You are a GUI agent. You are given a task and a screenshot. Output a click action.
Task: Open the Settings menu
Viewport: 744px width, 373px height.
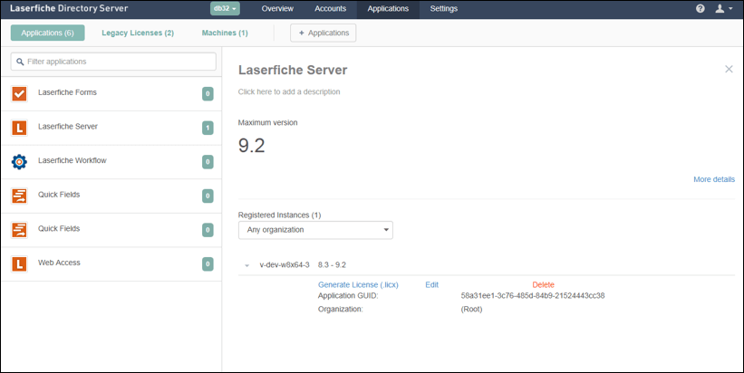click(444, 8)
